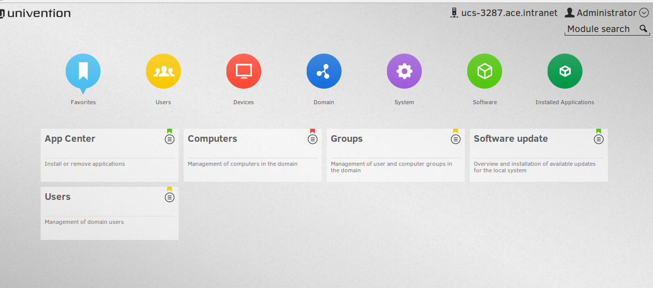Click the server icon beside the hostname

[x=454, y=13]
